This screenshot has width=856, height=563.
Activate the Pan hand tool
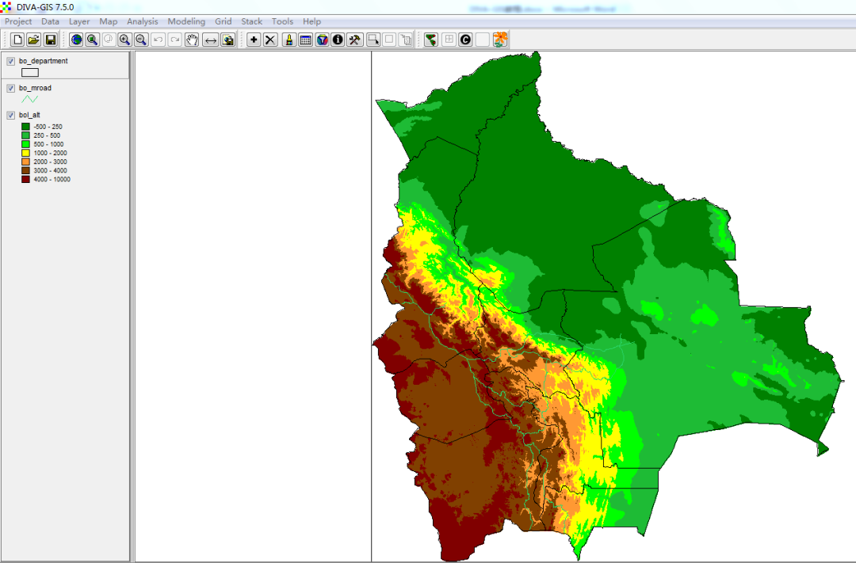pyautogui.click(x=192, y=40)
